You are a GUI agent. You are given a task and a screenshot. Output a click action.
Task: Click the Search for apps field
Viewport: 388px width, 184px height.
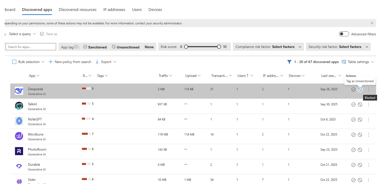(x=31, y=47)
